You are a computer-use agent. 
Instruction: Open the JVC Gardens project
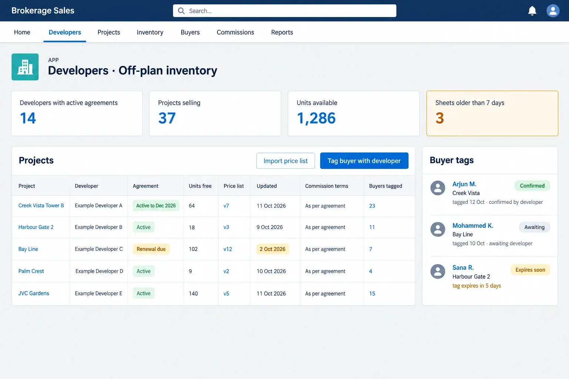coord(34,293)
